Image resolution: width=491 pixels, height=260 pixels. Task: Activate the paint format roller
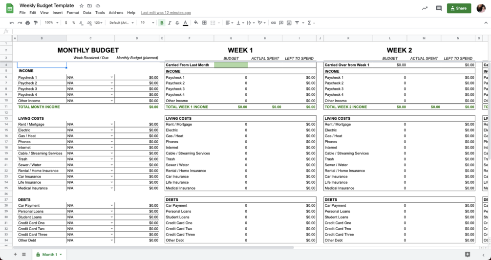[x=35, y=23]
